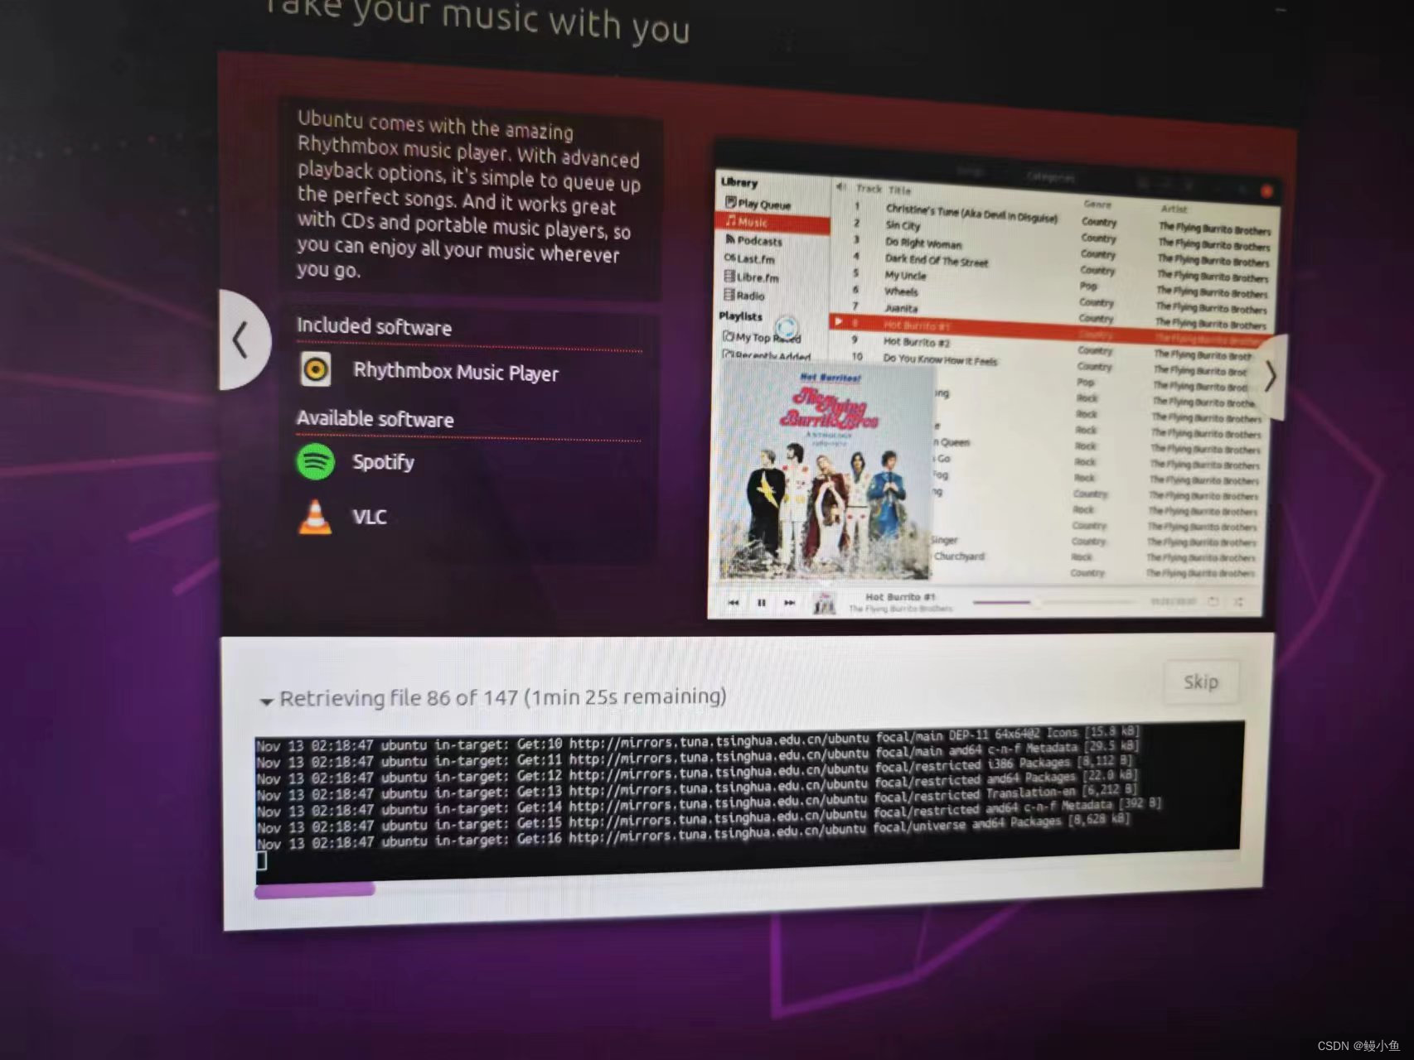
Task: Select the Rhythmbox Music Player label
Action: 456,372
